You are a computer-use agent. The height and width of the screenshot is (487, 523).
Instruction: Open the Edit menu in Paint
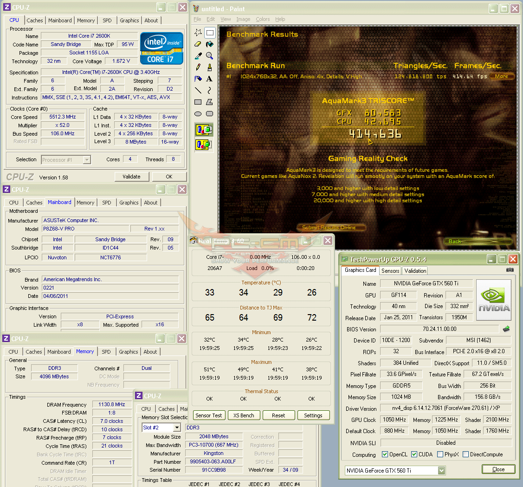tap(211, 19)
